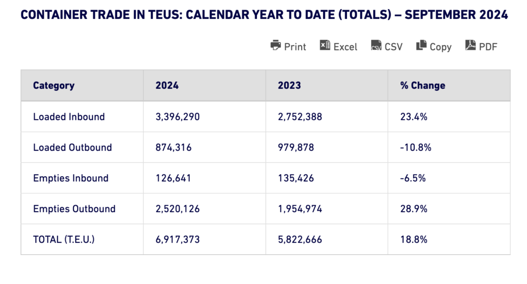Download data using CSV label
This screenshot has width=527, height=284.
[x=394, y=47]
